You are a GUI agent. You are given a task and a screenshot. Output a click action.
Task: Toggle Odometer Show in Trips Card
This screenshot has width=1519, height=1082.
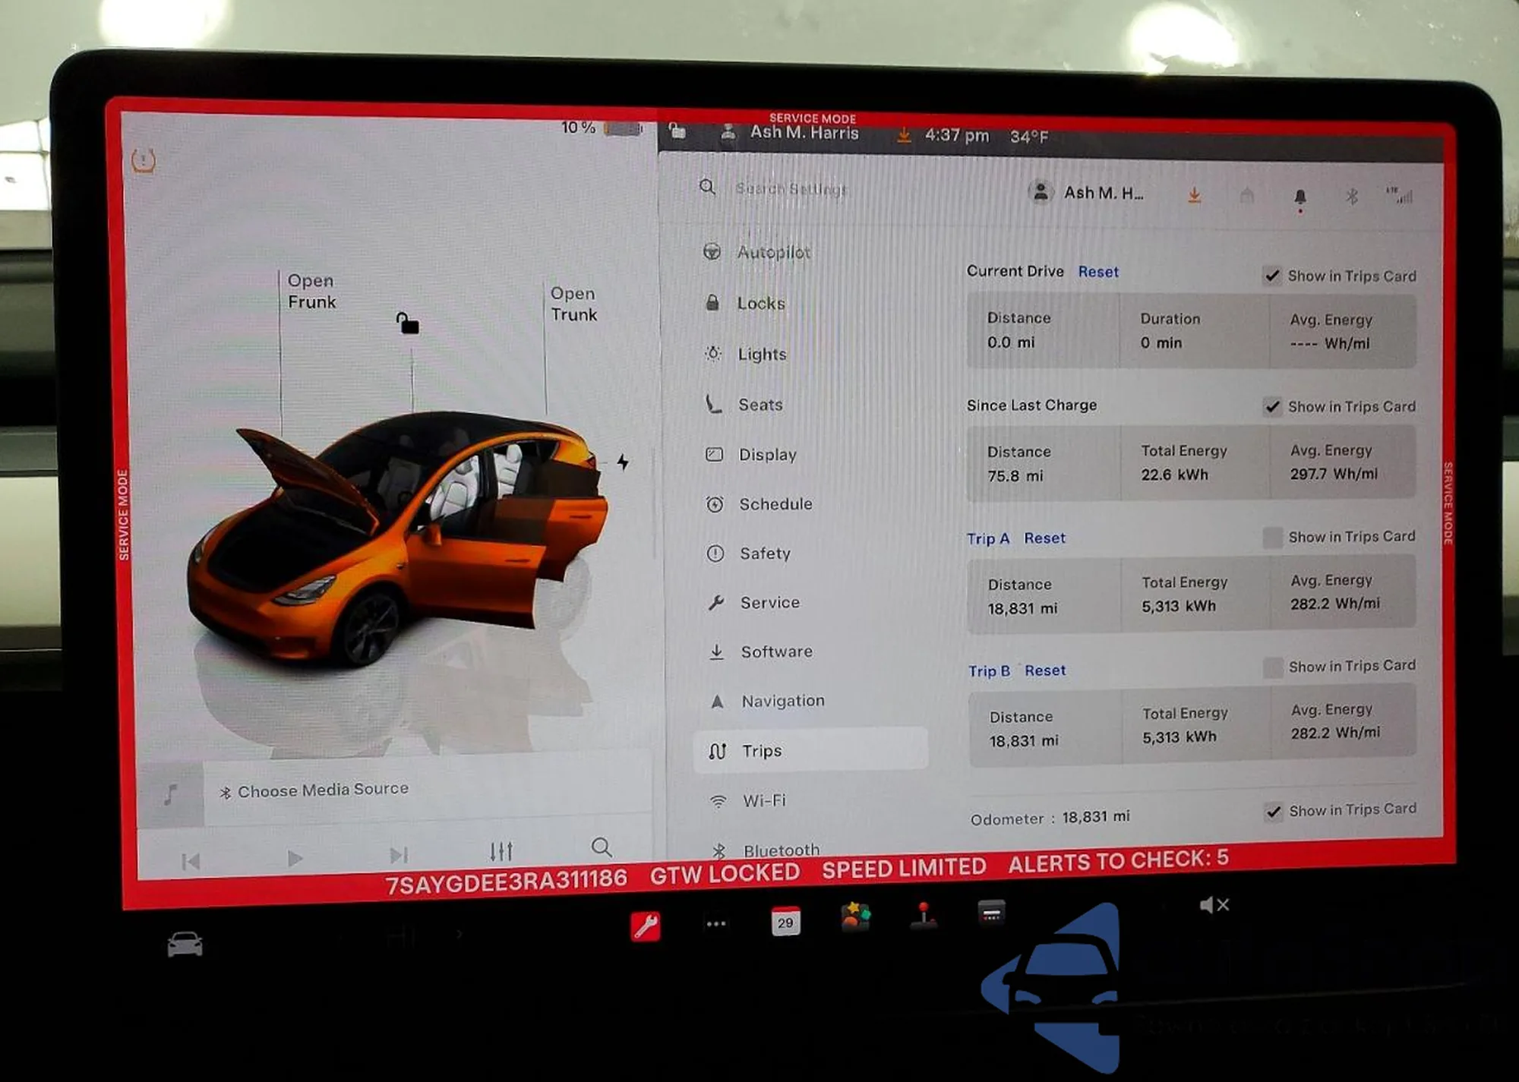1274,811
